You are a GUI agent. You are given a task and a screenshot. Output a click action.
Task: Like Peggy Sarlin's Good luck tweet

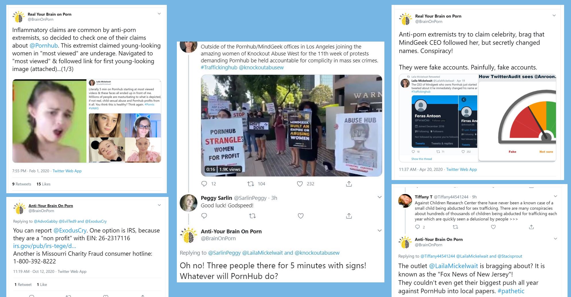coord(301,216)
